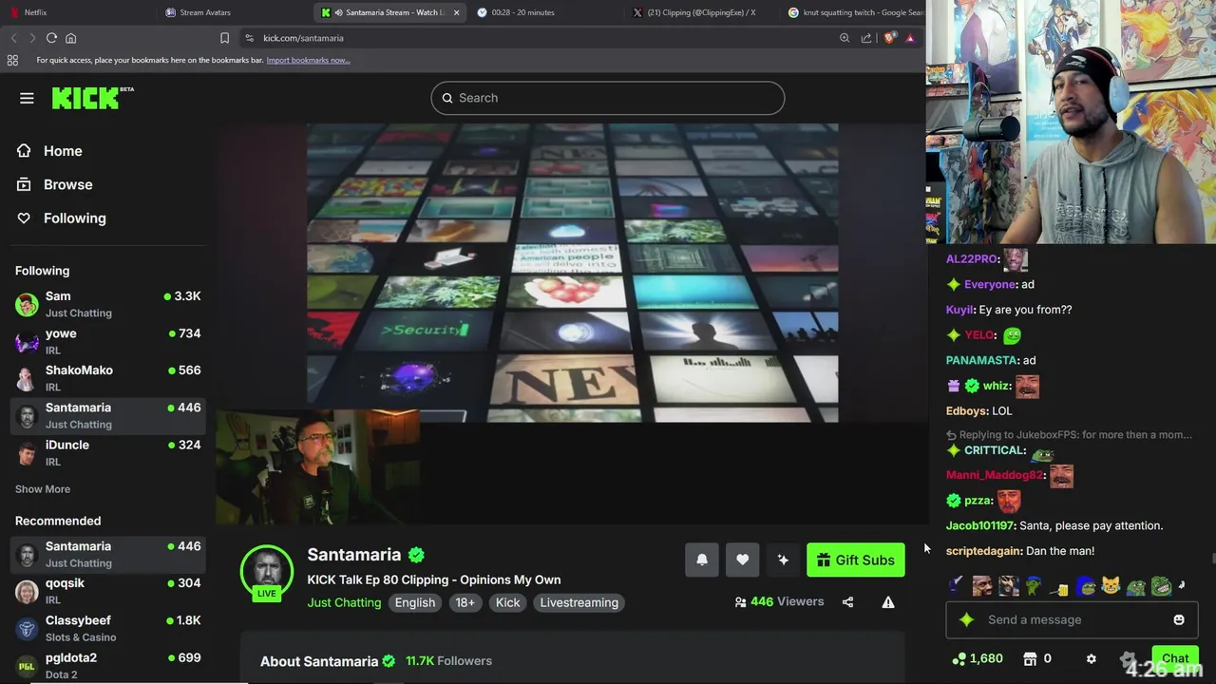Viewport: 1216px width, 684px height.
Task: Click the Import bookmarks now link
Action: coord(308,60)
